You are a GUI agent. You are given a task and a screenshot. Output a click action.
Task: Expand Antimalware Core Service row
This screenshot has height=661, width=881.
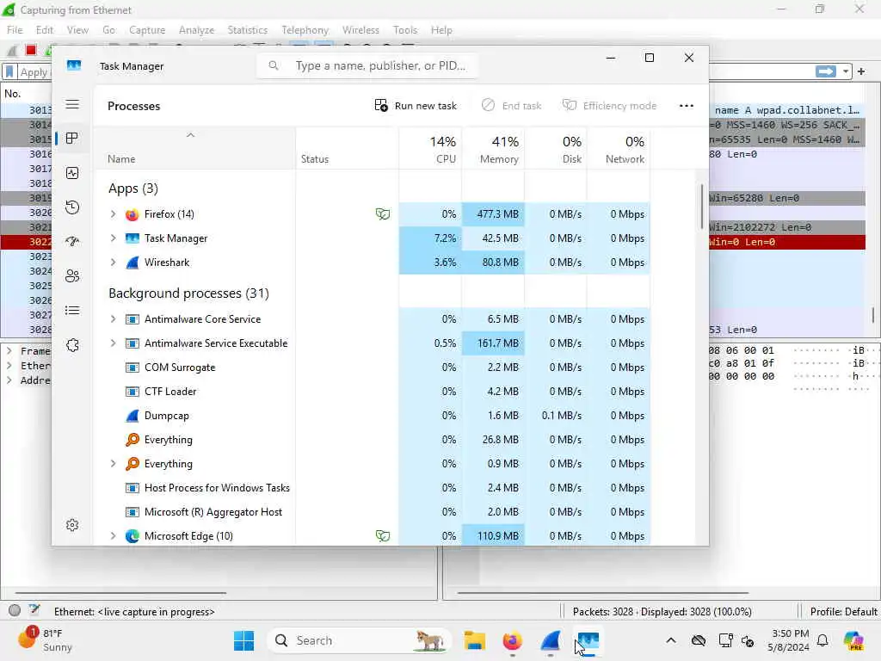pos(113,319)
